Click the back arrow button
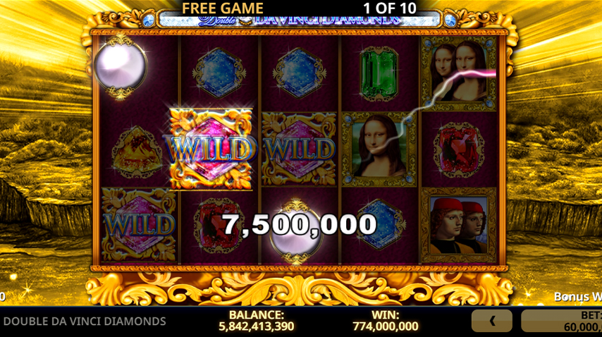 tap(492, 321)
